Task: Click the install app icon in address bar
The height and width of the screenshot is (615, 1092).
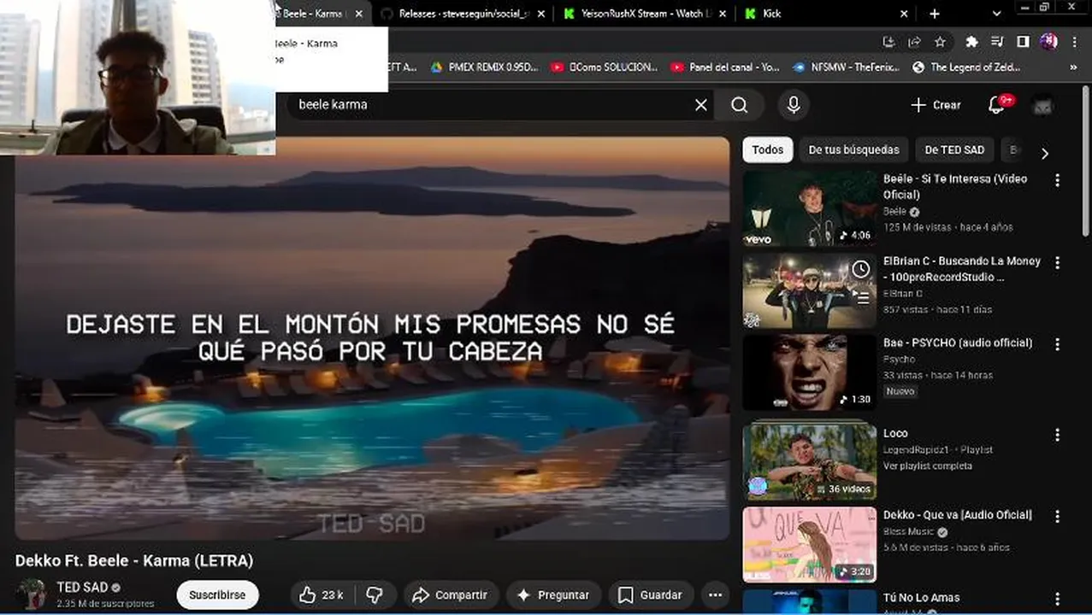Action: click(888, 42)
